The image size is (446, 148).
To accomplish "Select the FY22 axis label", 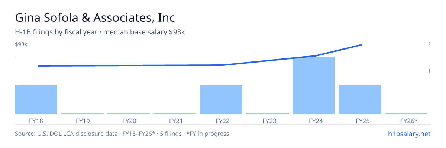I will click(x=221, y=121).
